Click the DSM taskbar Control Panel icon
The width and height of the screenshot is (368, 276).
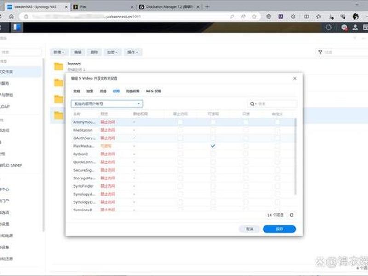point(17,28)
